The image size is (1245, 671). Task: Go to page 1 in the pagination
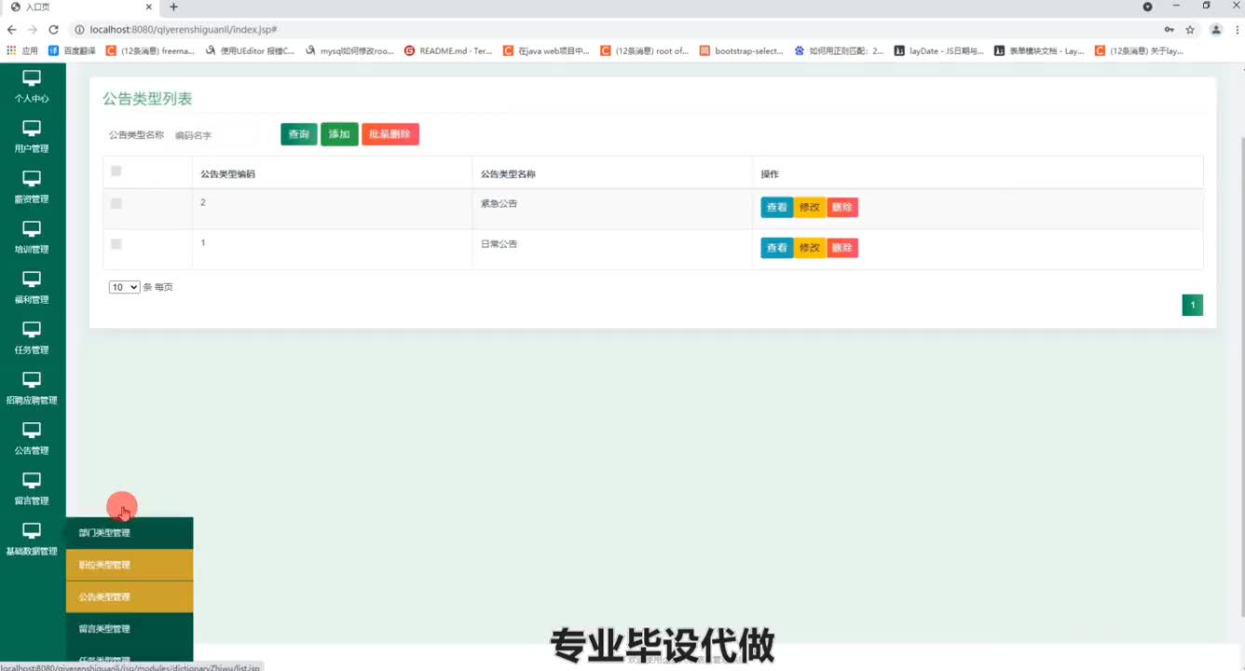(x=1193, y=305)
